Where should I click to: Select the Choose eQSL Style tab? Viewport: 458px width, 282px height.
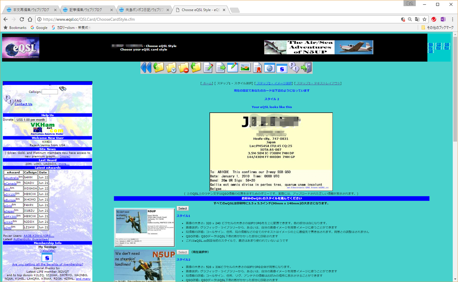(x=200, y=10)
